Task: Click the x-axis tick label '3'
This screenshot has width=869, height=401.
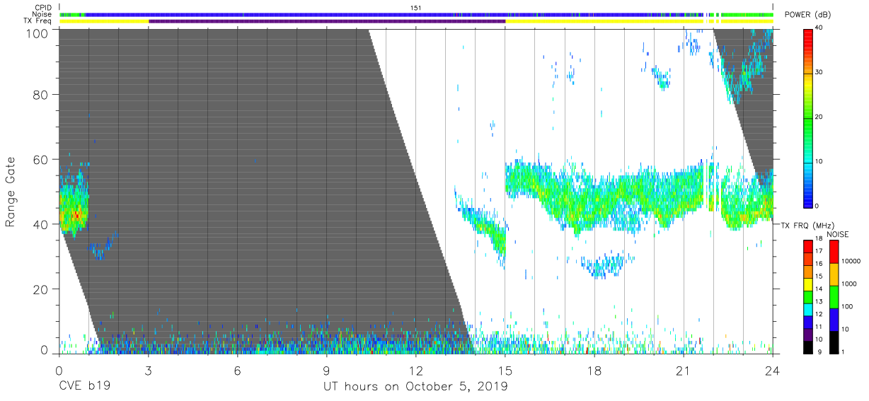Action: [x=148, y=371]
